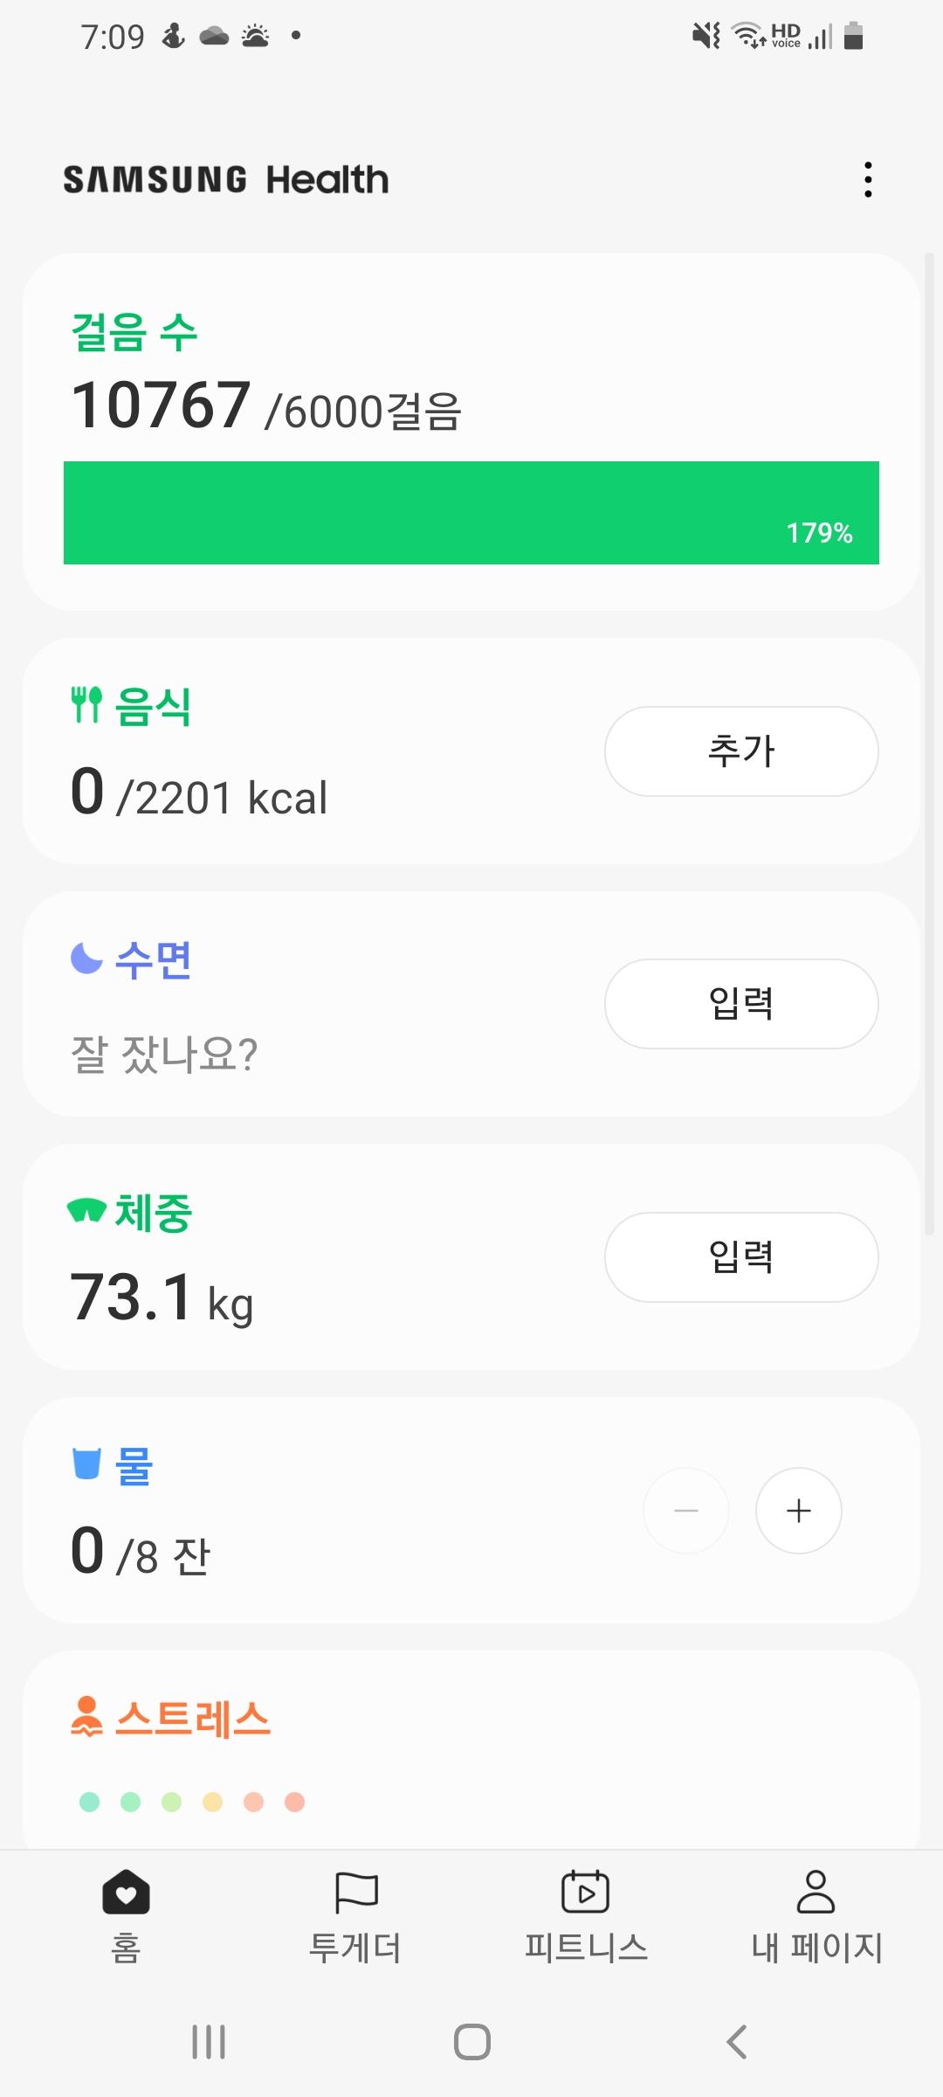Screen dimensions: 943x2097
Task: Open recent apps from navigation bar
Action: (209, 2042)
